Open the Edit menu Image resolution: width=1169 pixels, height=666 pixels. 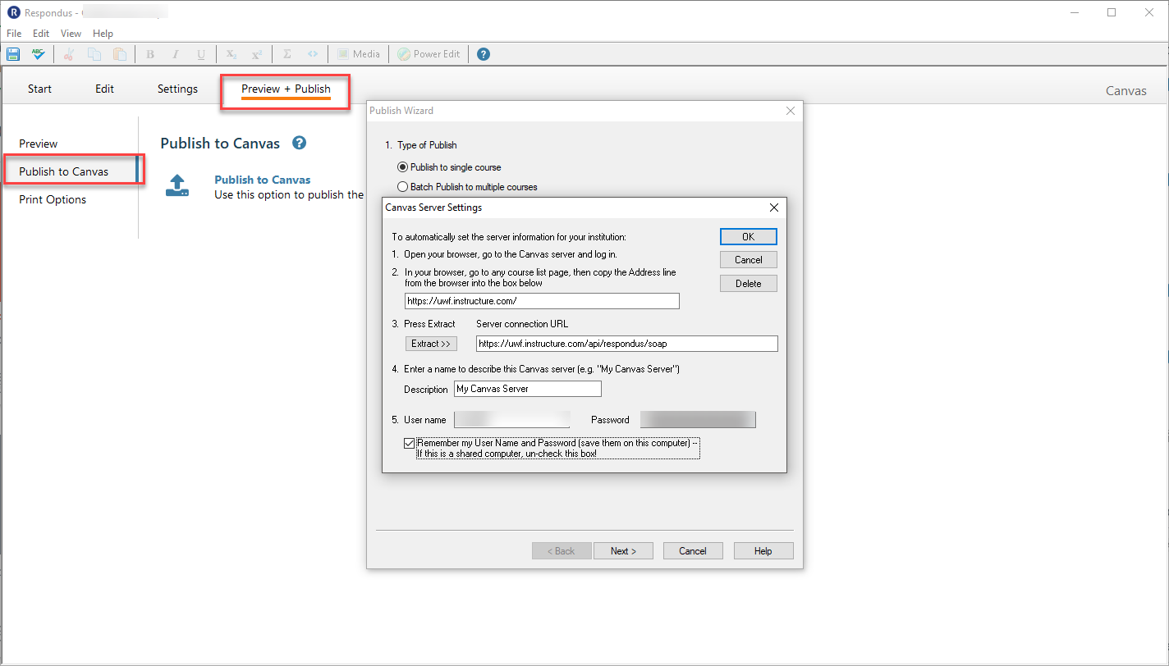41,34
